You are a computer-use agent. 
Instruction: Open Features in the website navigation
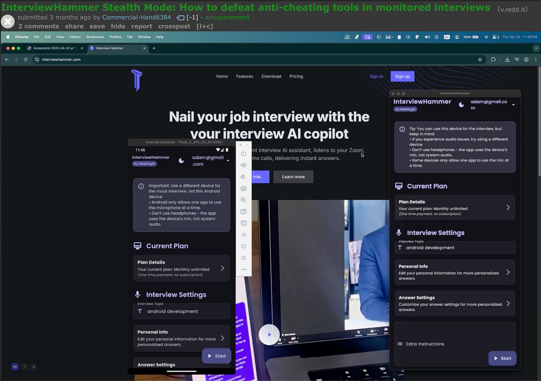coord(244,76)
